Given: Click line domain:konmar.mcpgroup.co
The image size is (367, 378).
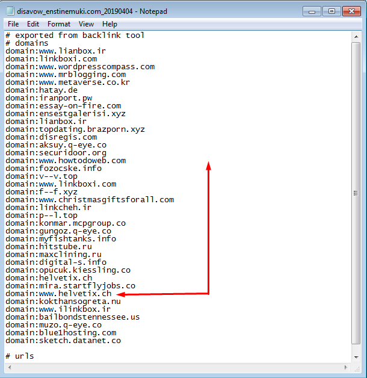Looking at the screenshot, I should click(x=66, y=223).
